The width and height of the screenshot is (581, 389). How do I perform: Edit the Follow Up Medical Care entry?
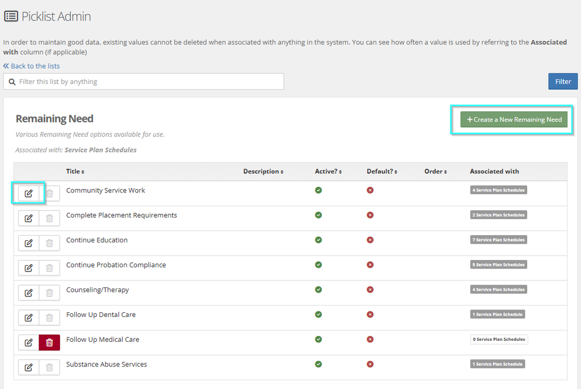(28, 342)
